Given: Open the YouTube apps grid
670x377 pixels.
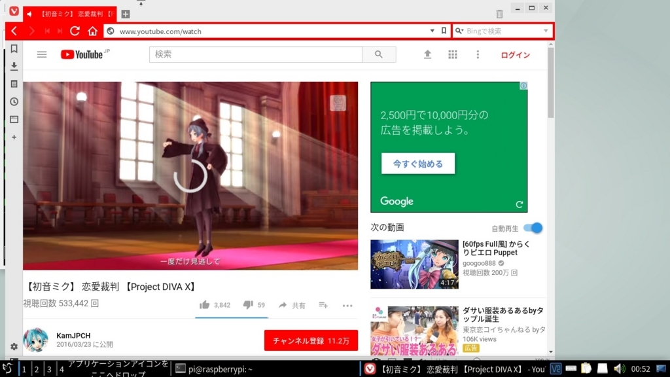Looking at the screenshot, I should coord(453,54).
